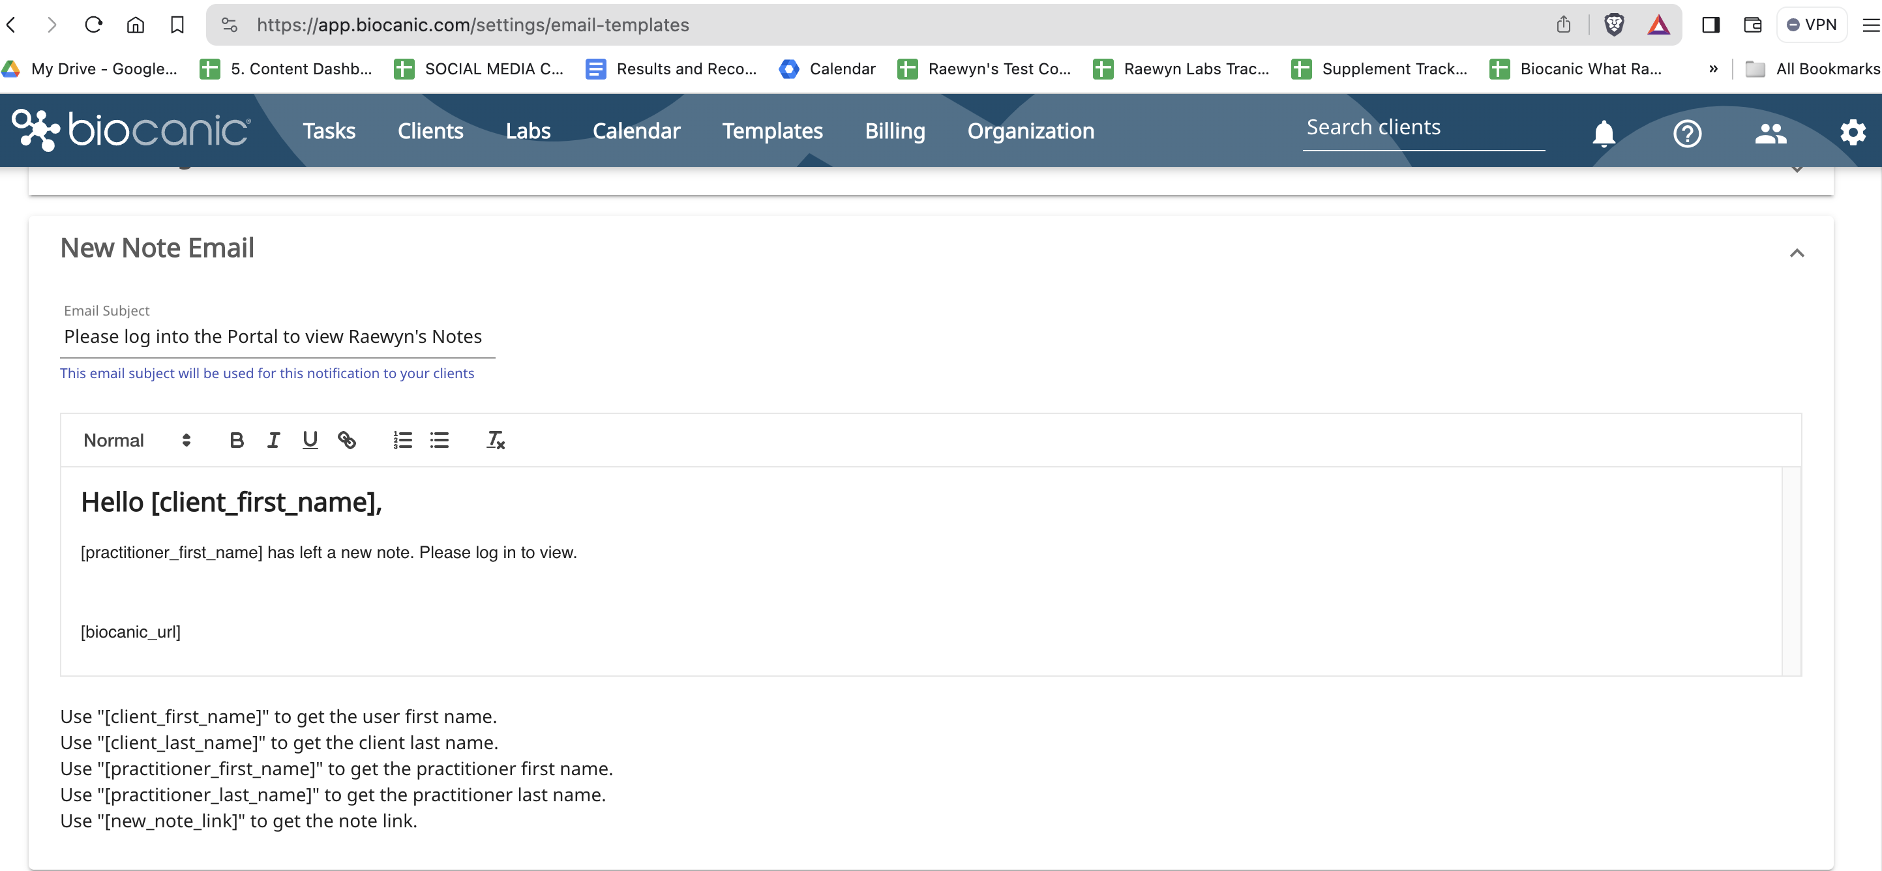Click into the Email Subject field
Image resolution: width=1882 pixels, height=871 pixels.
(273, 337)
